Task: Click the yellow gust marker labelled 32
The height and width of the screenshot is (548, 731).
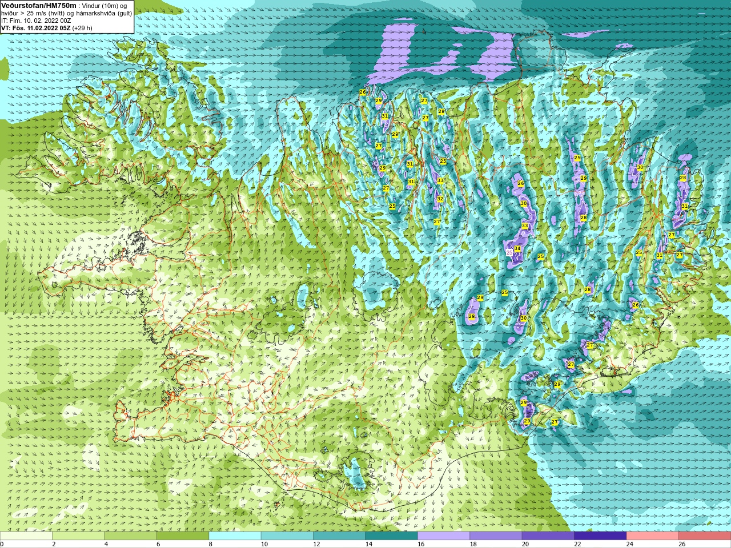Action: click(440, 199)
